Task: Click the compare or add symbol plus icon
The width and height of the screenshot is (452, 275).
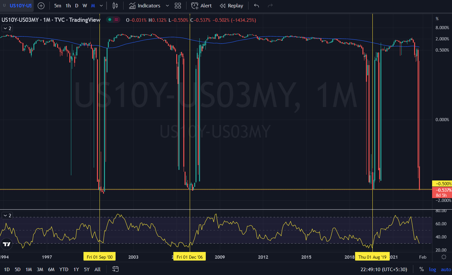Action: click(x=41, y=6)
